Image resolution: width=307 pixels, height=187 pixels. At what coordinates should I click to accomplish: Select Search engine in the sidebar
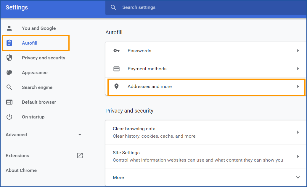pos(37,87)
